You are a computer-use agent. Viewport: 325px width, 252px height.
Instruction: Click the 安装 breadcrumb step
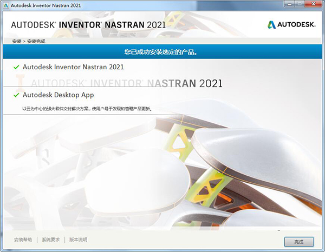coord(17,41)
